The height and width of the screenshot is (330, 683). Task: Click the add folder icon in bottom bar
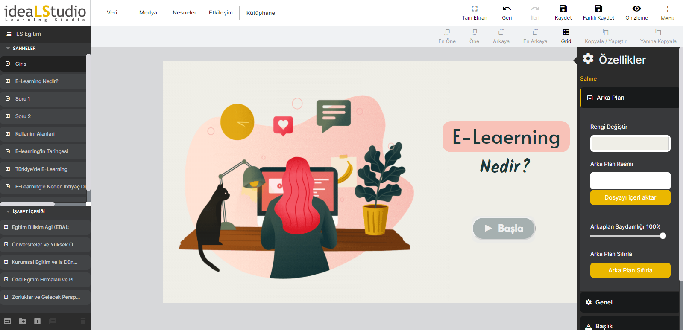pyautogui.click(x=23, y=321)
